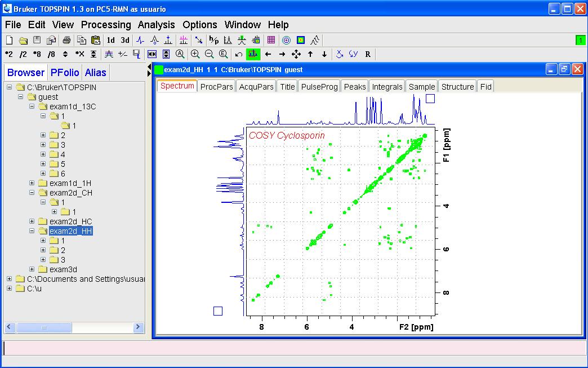Viewport: 588px width, 368px height.
Task: Expand the exam3d folder
Action: pos(32,269)
